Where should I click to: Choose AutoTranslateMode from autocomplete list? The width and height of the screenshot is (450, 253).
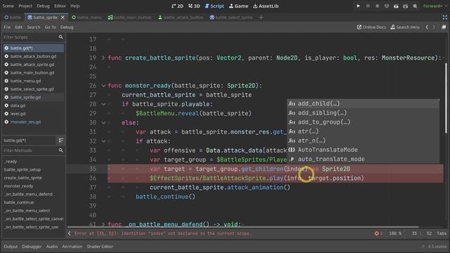click(x=363, y=150)
